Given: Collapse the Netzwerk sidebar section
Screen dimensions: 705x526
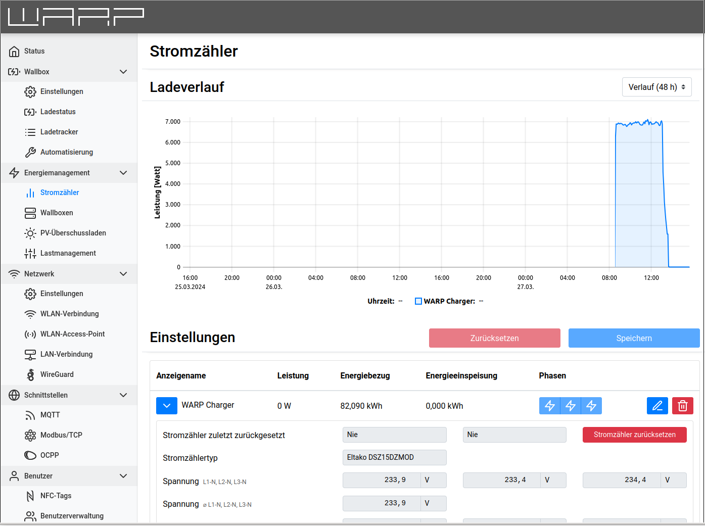Looking at the screenshot, I should point(123,274).
